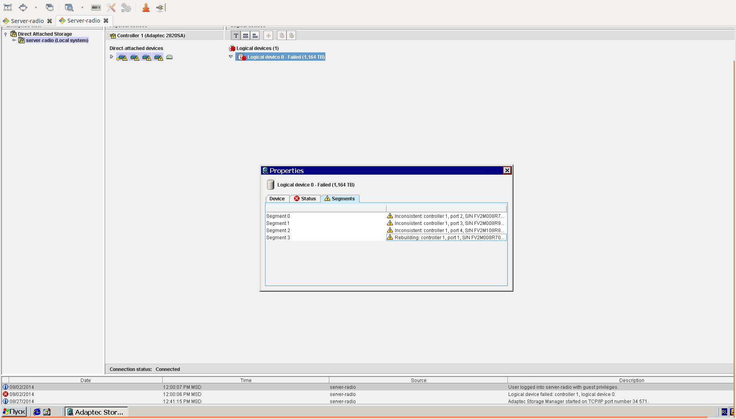The height and width of the screenshot is (419, 736).
Task: Sort event log by Source column header
Action: tap(419, 380)
